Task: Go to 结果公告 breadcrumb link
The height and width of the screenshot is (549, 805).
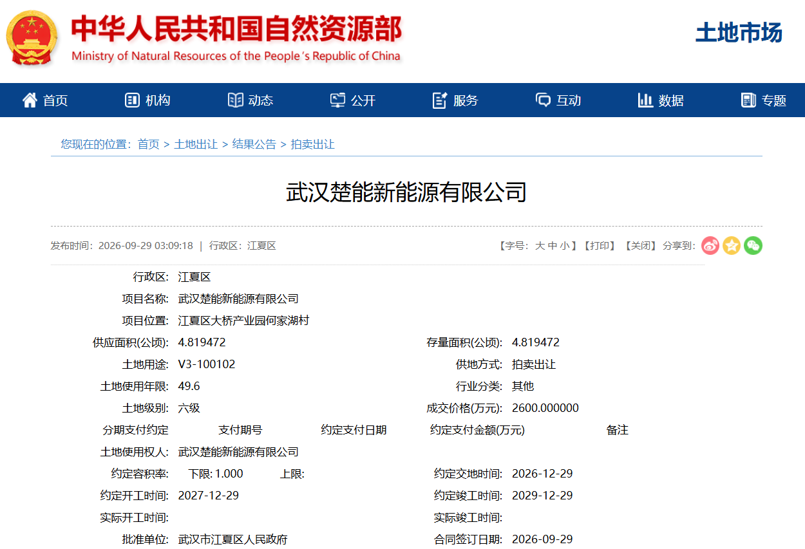Action: click(254, 144)
